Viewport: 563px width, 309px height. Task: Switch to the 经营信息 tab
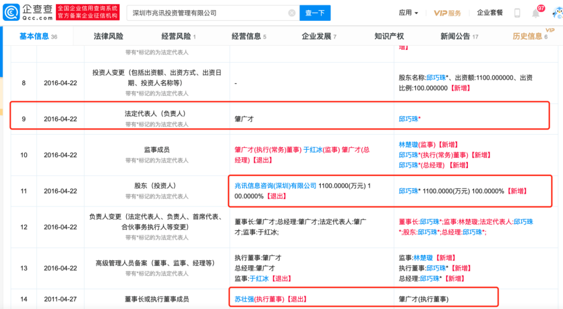[x=248, y=36]
